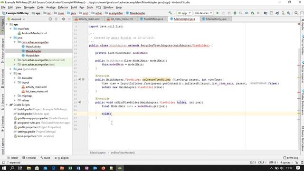Switch to MainActivity.java tab

coord(216,19)
